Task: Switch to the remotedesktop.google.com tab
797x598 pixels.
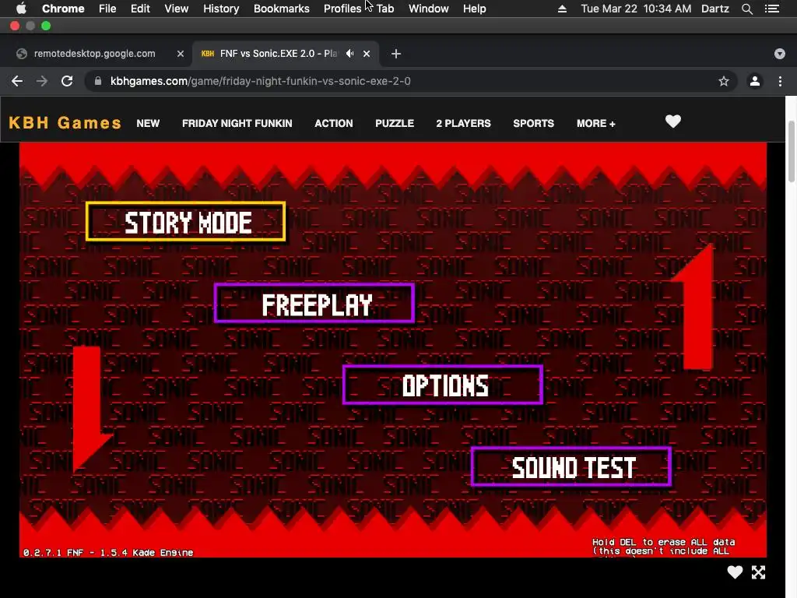Action: point(94,54)
